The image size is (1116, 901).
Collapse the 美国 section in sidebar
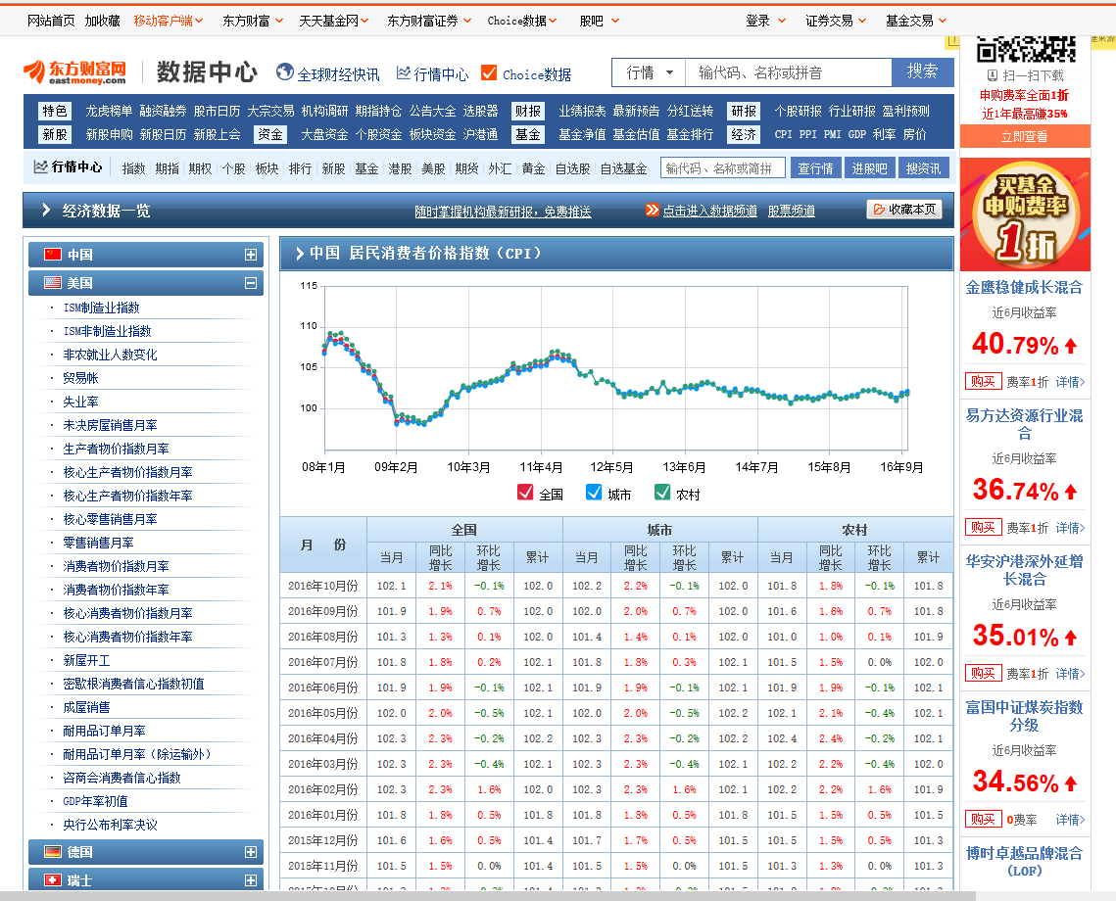click(251, 283)
